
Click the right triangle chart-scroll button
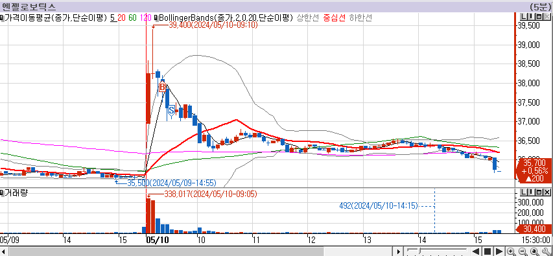[x=499, y=251]
